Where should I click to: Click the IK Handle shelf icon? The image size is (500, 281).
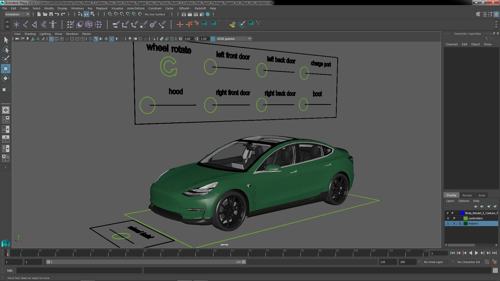click(34, 24)
